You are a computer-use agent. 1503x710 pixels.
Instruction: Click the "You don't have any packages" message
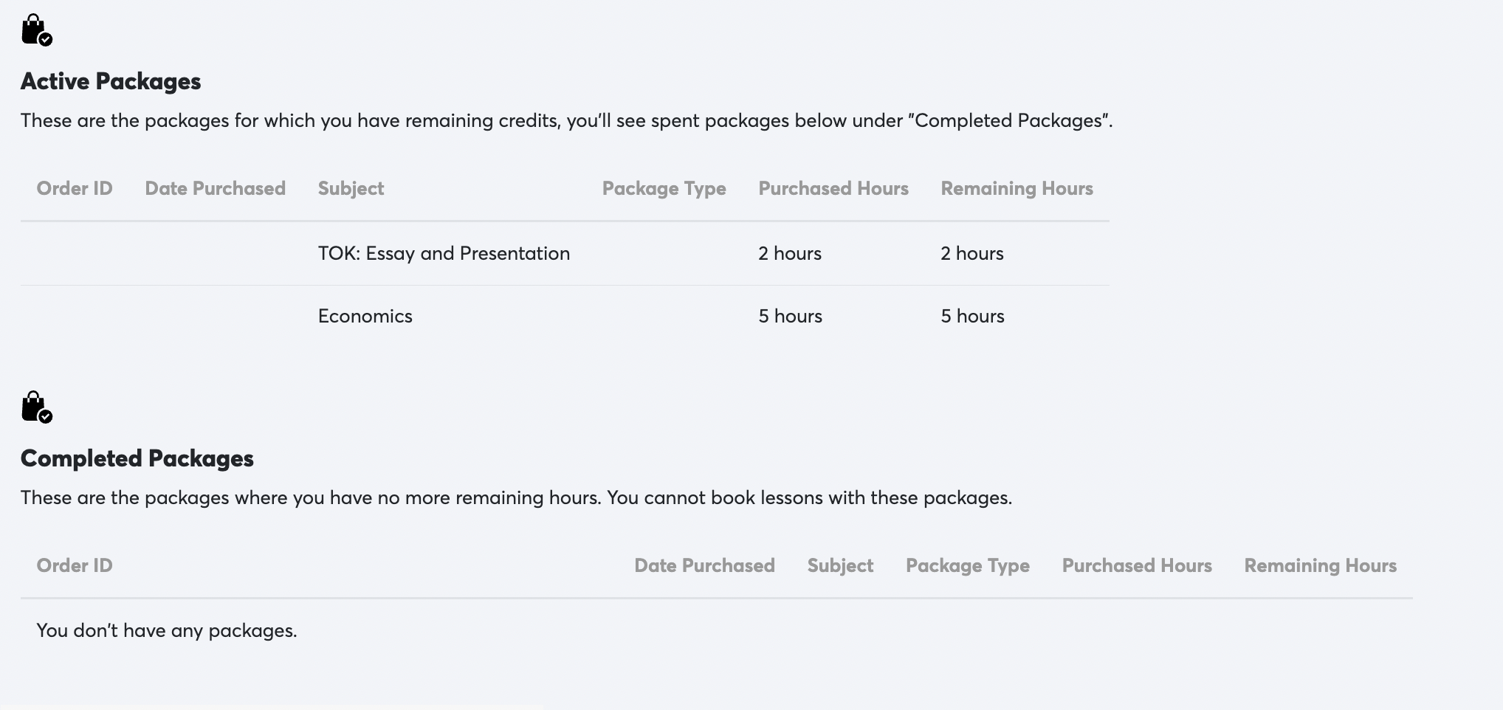tap(167, 630)
